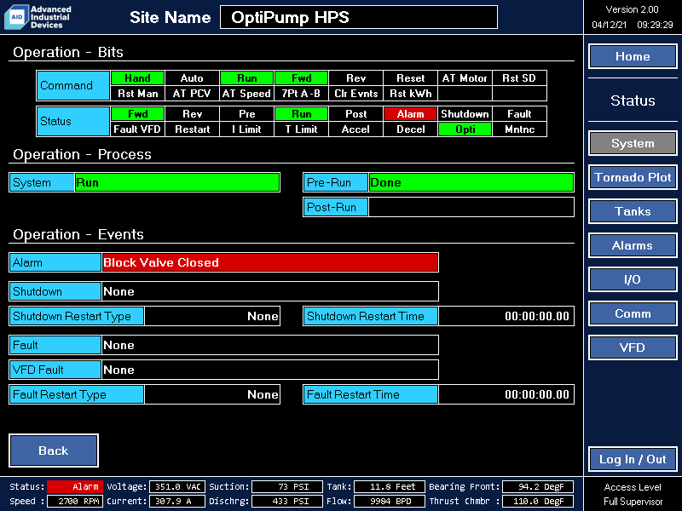Click the System process value Run

[x=177, y=182]
